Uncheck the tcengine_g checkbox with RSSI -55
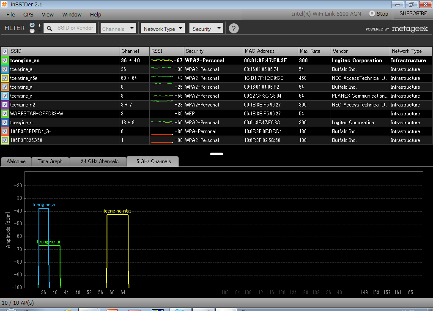 pyautogui.click(x=5, y=96)
